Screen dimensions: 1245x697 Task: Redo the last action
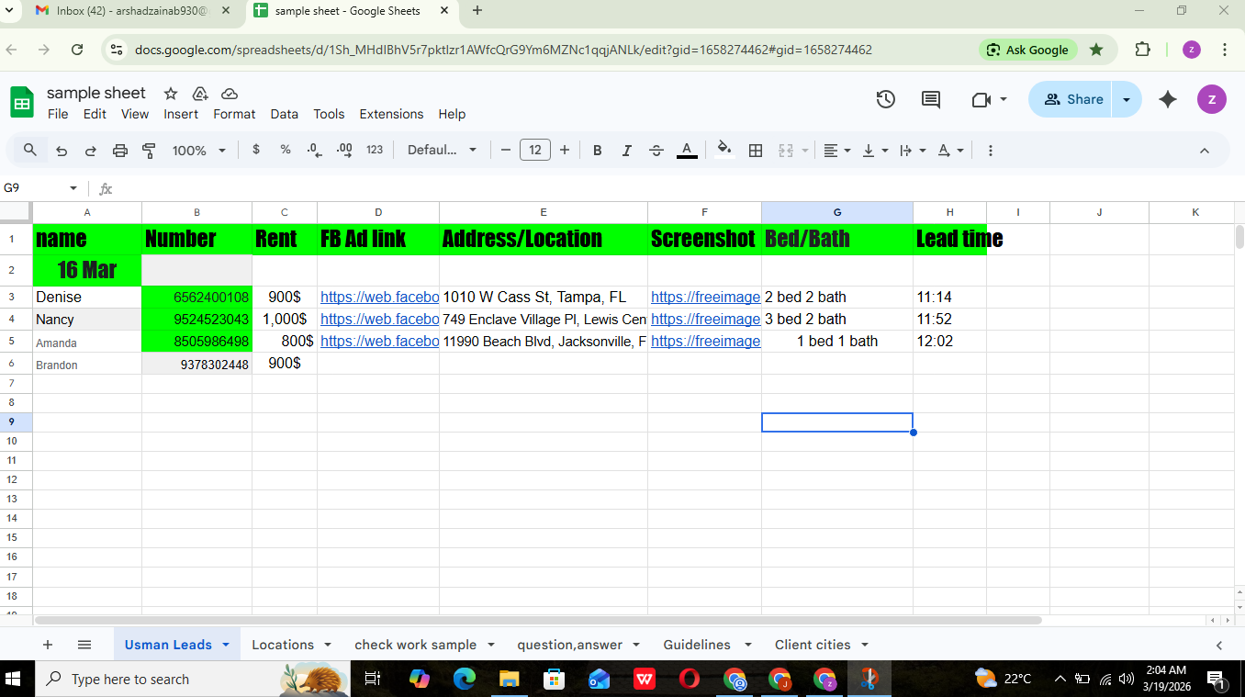pyautogui.click(x=90, y=151)
